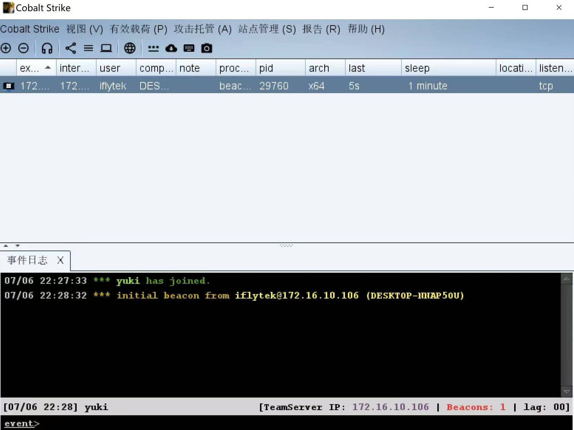Click the beac... process cell

(x=235, y=86)
